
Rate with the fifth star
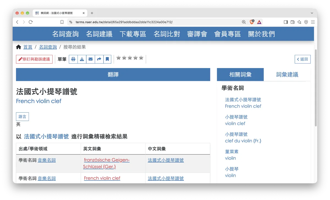[141, 58]
